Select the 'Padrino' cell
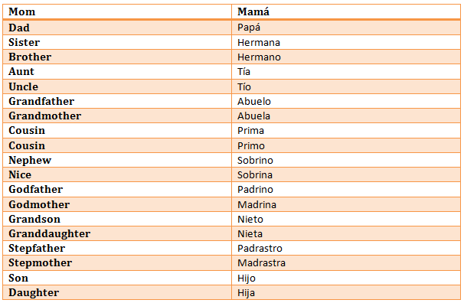The height and width of the screenshot is (303, 464). [x=346, y=189]
